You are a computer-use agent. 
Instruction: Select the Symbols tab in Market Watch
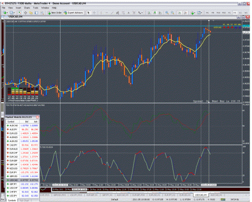coord(12,200)
